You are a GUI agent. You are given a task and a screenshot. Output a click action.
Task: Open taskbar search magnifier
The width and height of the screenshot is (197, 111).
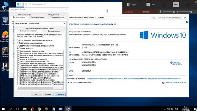point(10,109)
